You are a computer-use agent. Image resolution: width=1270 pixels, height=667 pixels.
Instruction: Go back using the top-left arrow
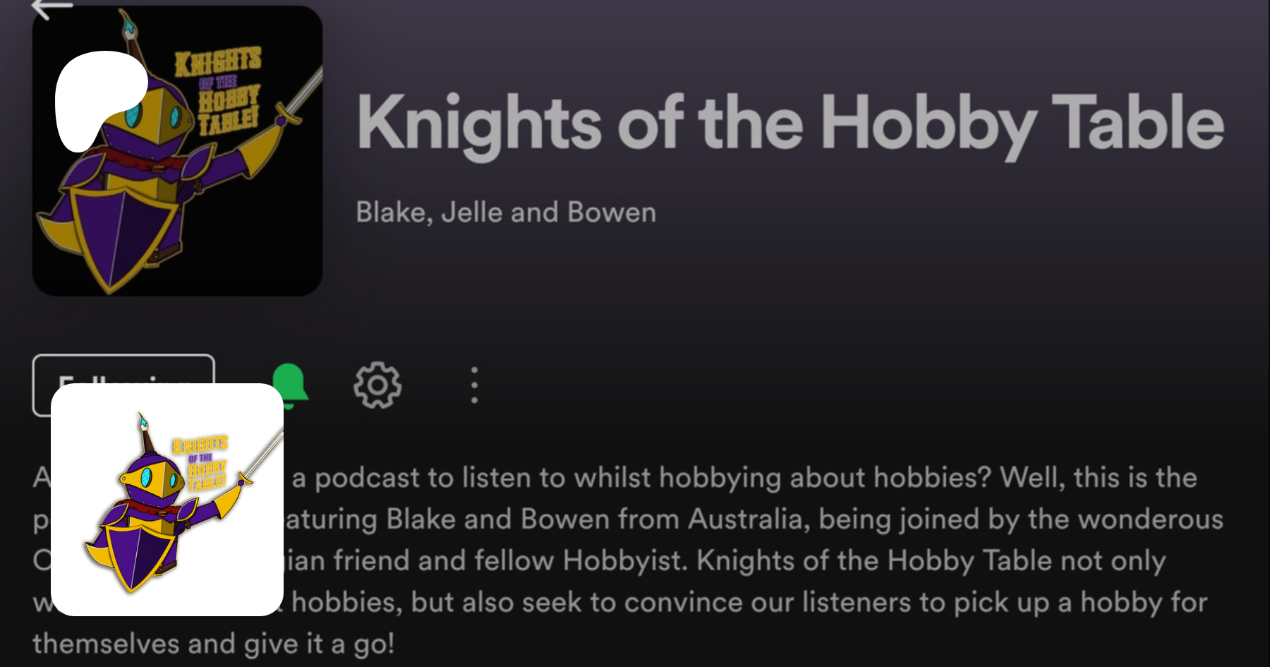tap(52, 8)
